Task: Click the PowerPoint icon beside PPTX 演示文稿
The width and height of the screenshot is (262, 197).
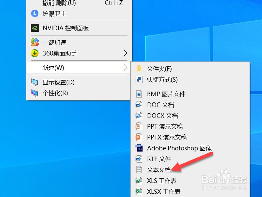Action: [139, 137]
